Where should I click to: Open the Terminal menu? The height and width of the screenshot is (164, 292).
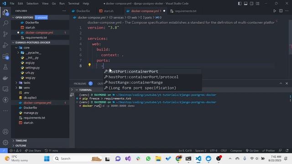[73, 4]
